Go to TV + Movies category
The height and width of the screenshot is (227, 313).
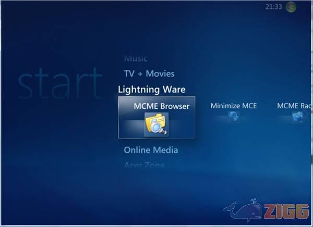point(149,73)
